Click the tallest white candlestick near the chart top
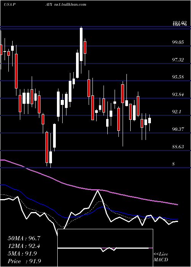The height and width of the screenshot is (267, 191). coord(81,44)
